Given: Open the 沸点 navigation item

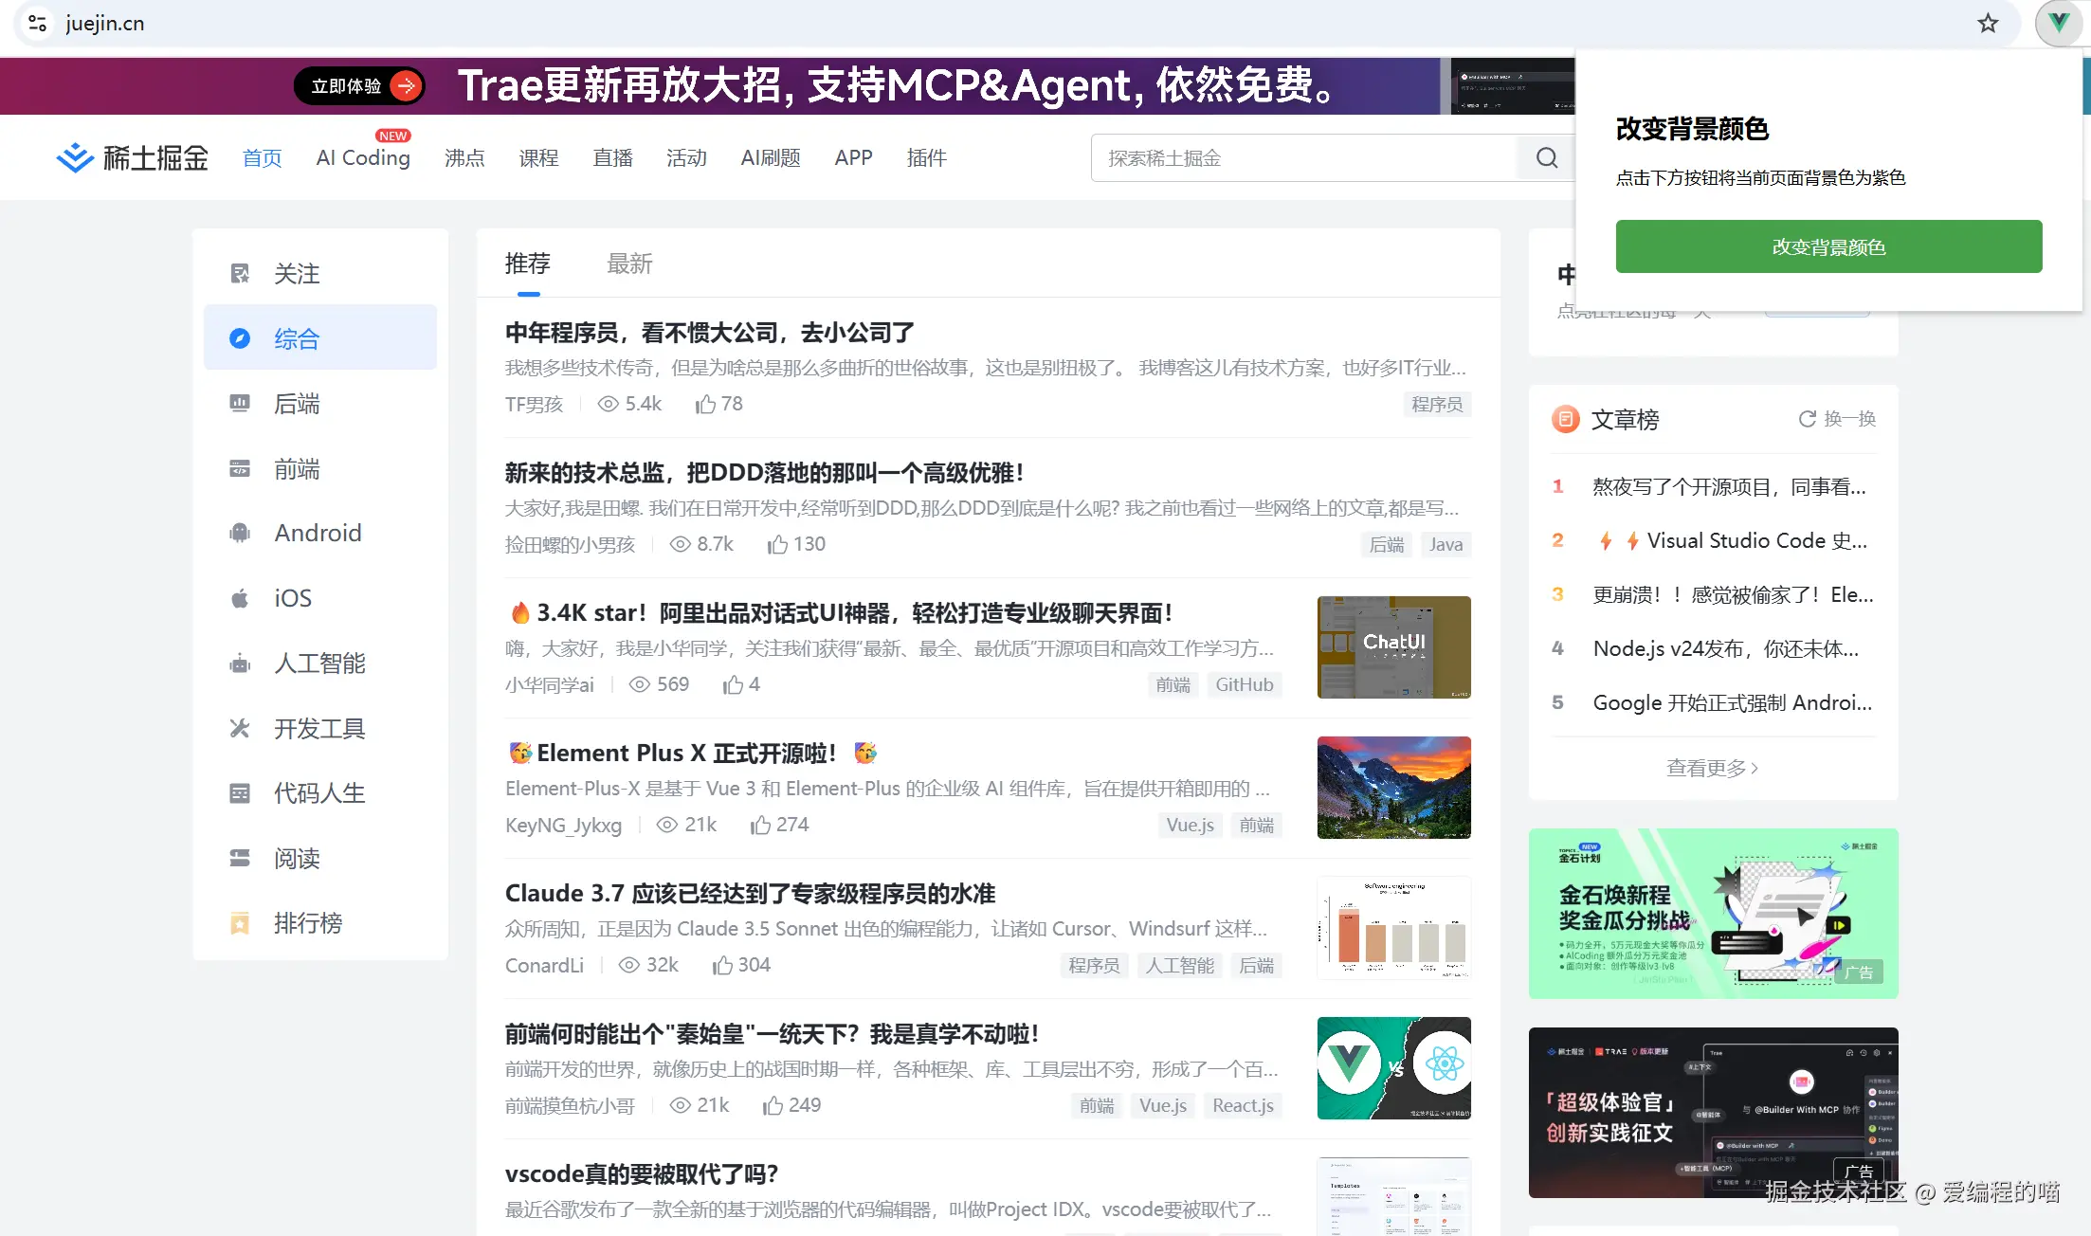Looking at the screenshot, I should [464, 158].
